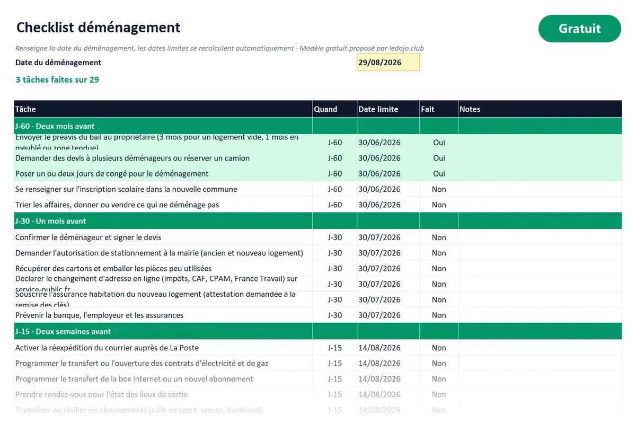
Task: Click the 'Checklist déménagement' title
Action: (x=98, y=27)
